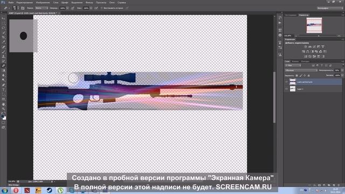Add a Brightness/Contrast adjustment
The image size is (345, 194).
tap(306, 47)
